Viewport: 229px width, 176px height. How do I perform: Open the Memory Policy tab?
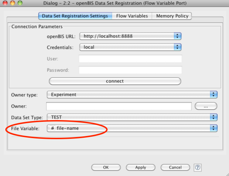point(172,16)
